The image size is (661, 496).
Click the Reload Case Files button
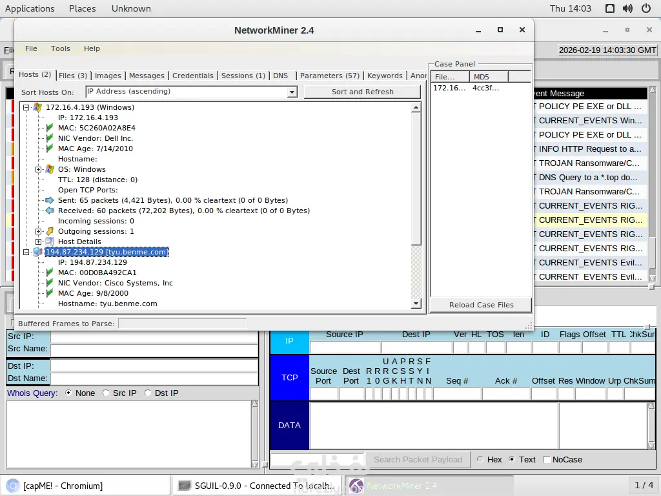click(481, 305)
